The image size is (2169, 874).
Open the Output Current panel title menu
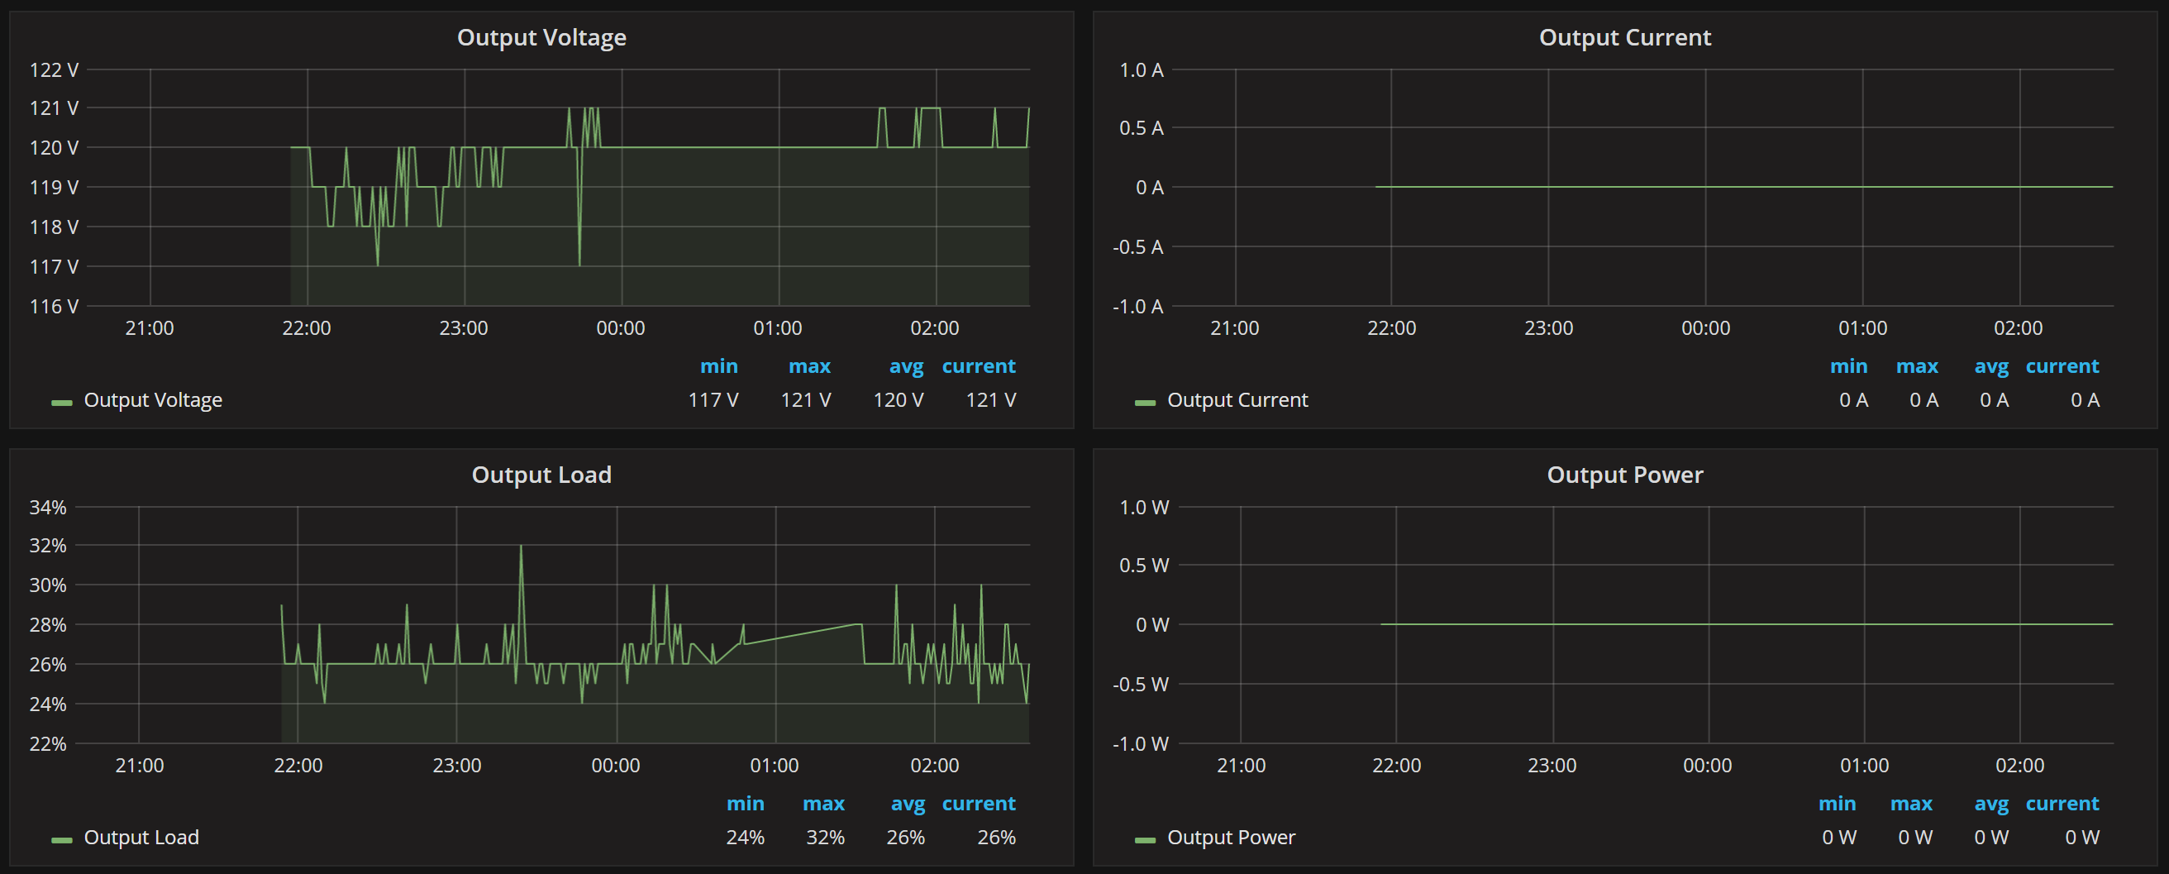tap(1624, 38)
